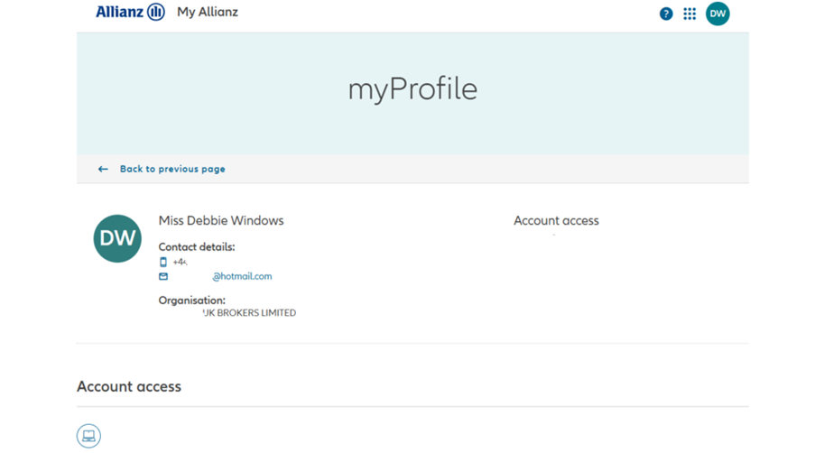Open the @hotmail.com email link

coord(242,276)
